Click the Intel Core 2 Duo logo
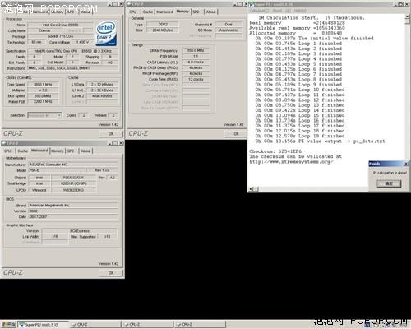 (106, 33)
